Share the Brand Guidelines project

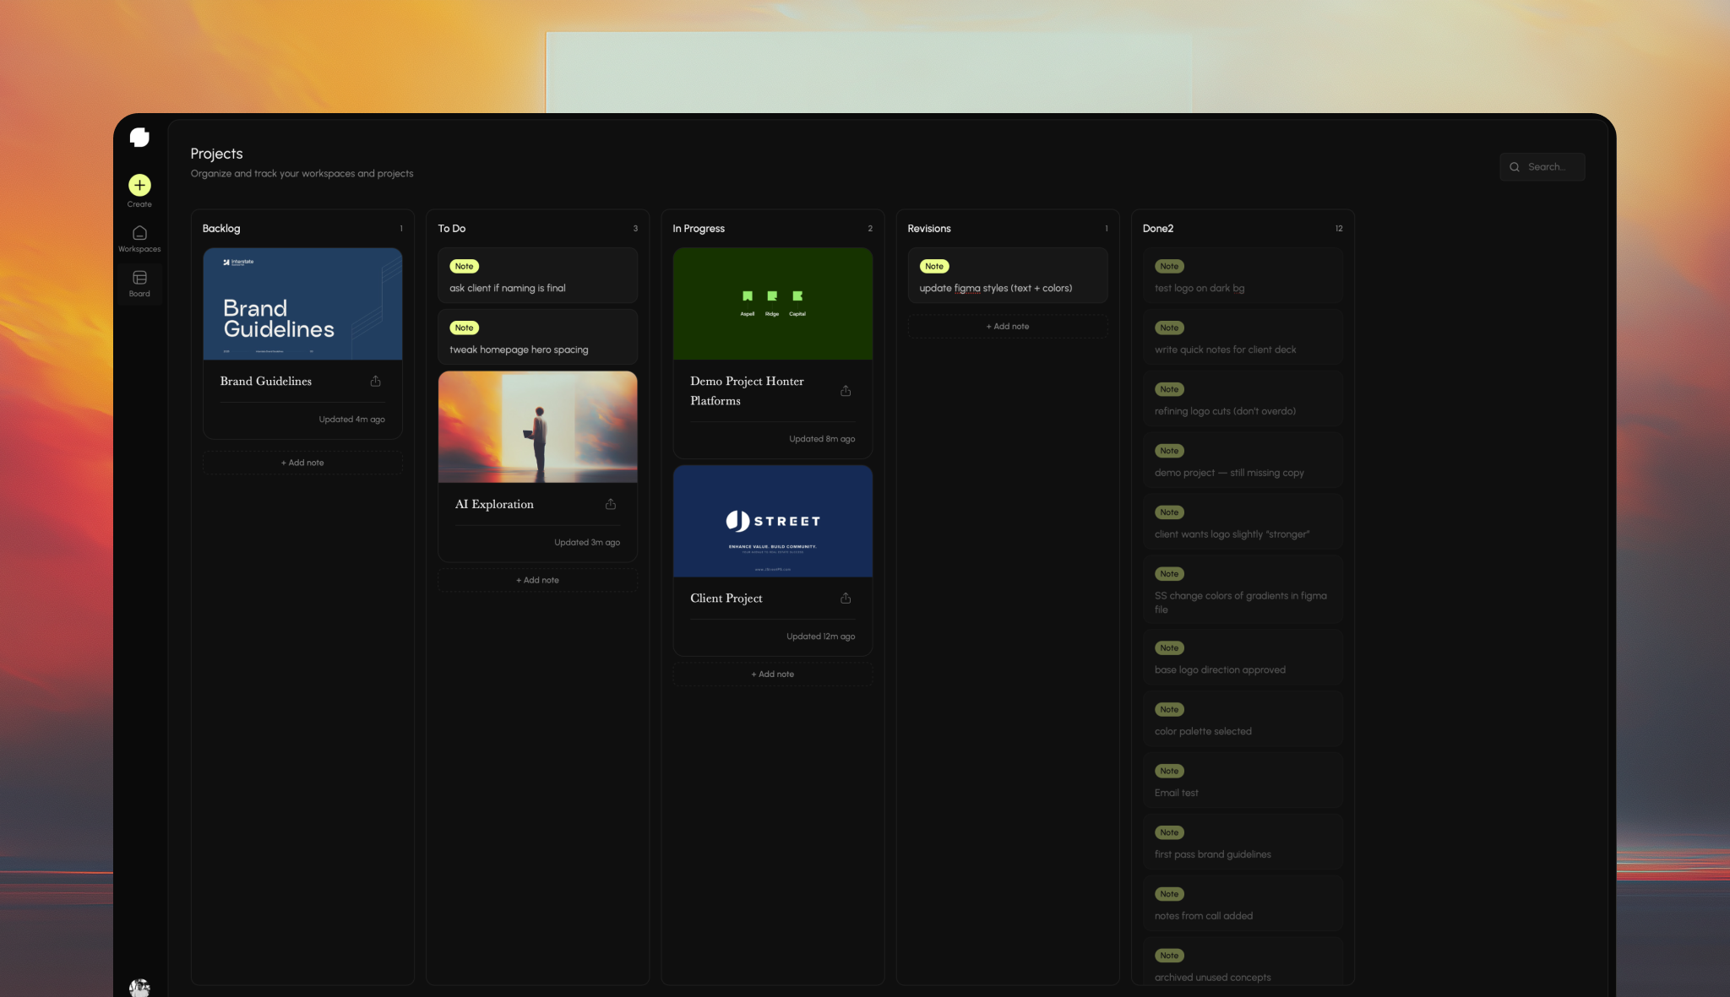(x=375, y=381)
